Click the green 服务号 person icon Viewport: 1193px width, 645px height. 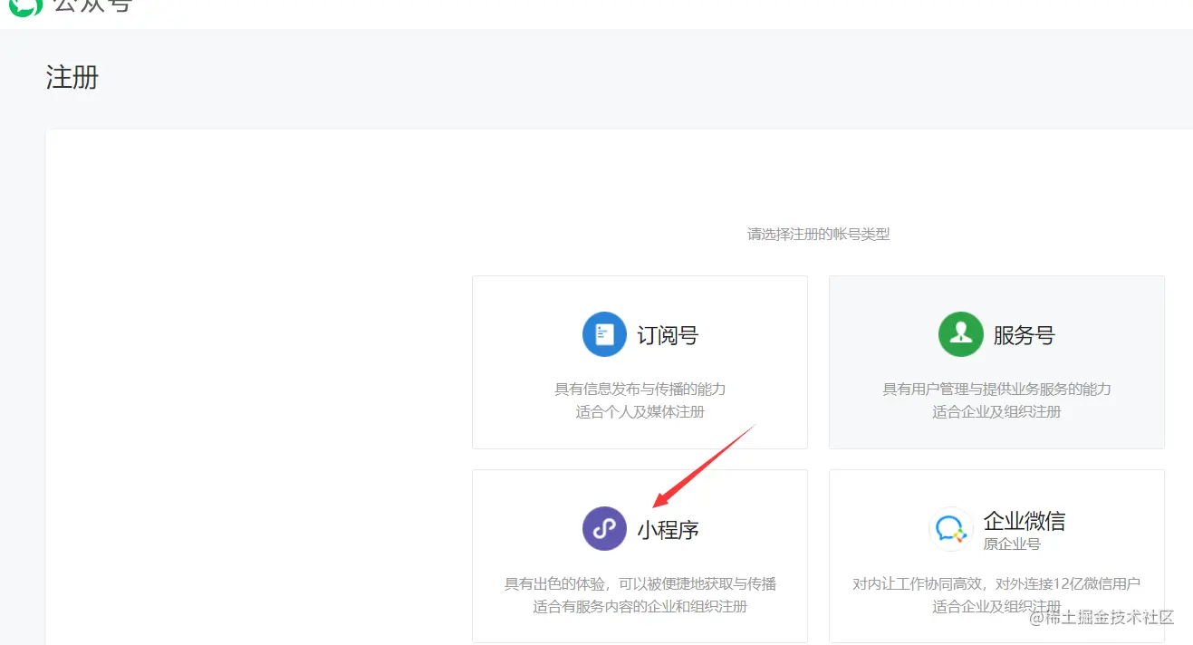pos(961,335)
